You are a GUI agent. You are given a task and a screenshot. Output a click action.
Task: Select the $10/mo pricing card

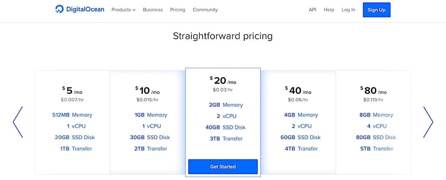(x=148, y=122)
